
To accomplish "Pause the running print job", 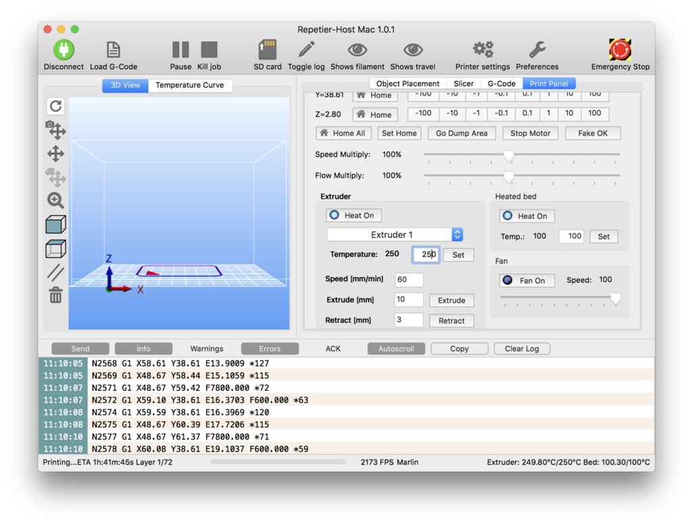I will point(180,49).
